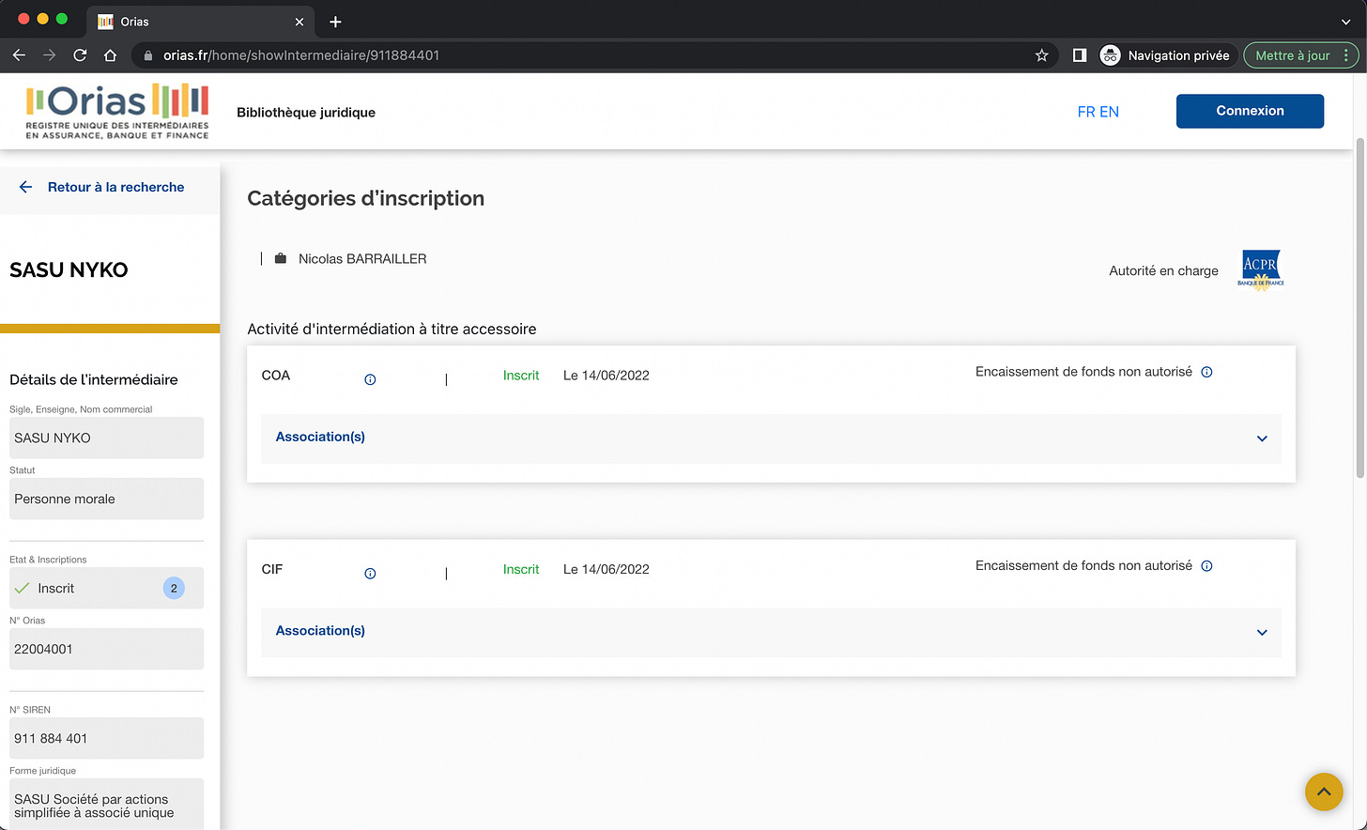Click the page vertical scrollbar
The image size is (1367, 830).
point(1360,310)
